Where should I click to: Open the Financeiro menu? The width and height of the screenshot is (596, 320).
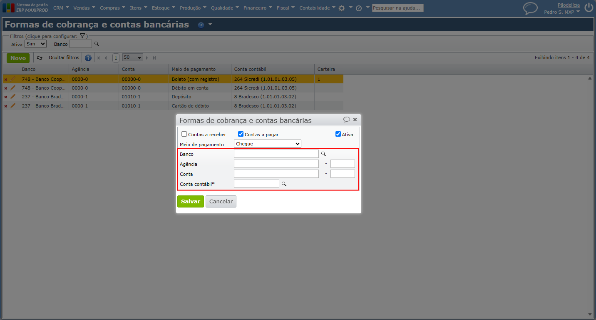pos(258,8)
